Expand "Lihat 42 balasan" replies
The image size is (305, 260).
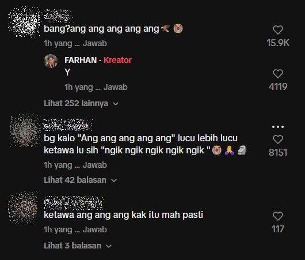[81, 180]
